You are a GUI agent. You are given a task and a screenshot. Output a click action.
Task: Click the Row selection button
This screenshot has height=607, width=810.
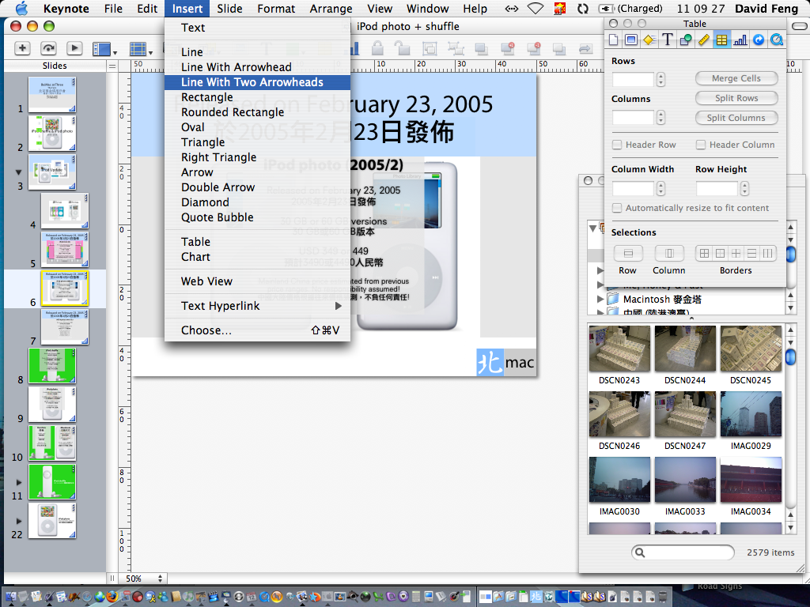628,253
